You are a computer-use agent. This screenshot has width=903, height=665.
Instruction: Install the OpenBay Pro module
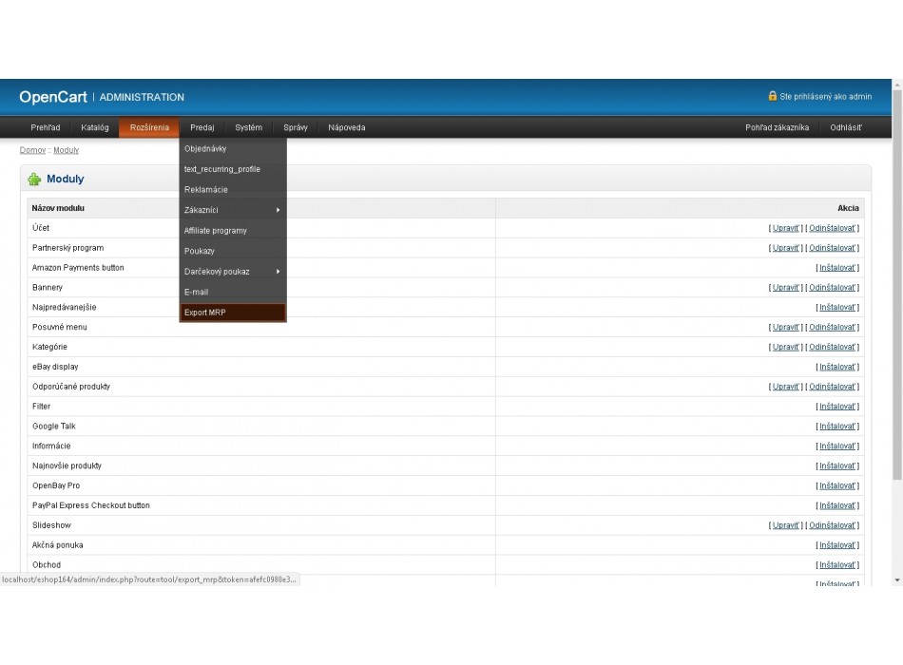(x=837, y=486)
